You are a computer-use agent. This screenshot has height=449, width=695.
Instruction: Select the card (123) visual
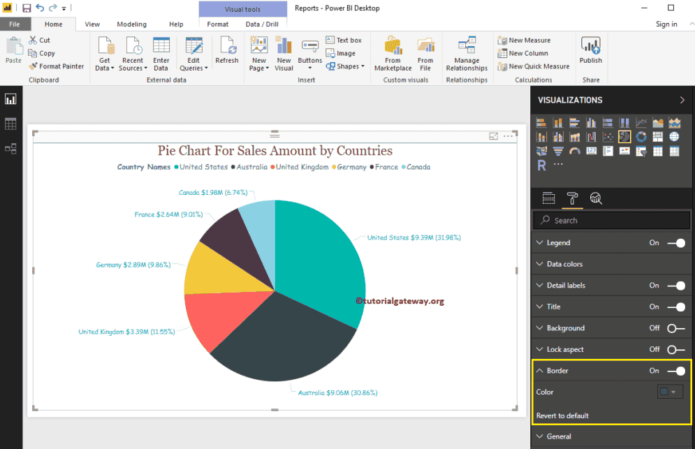[x=592, y=151]
